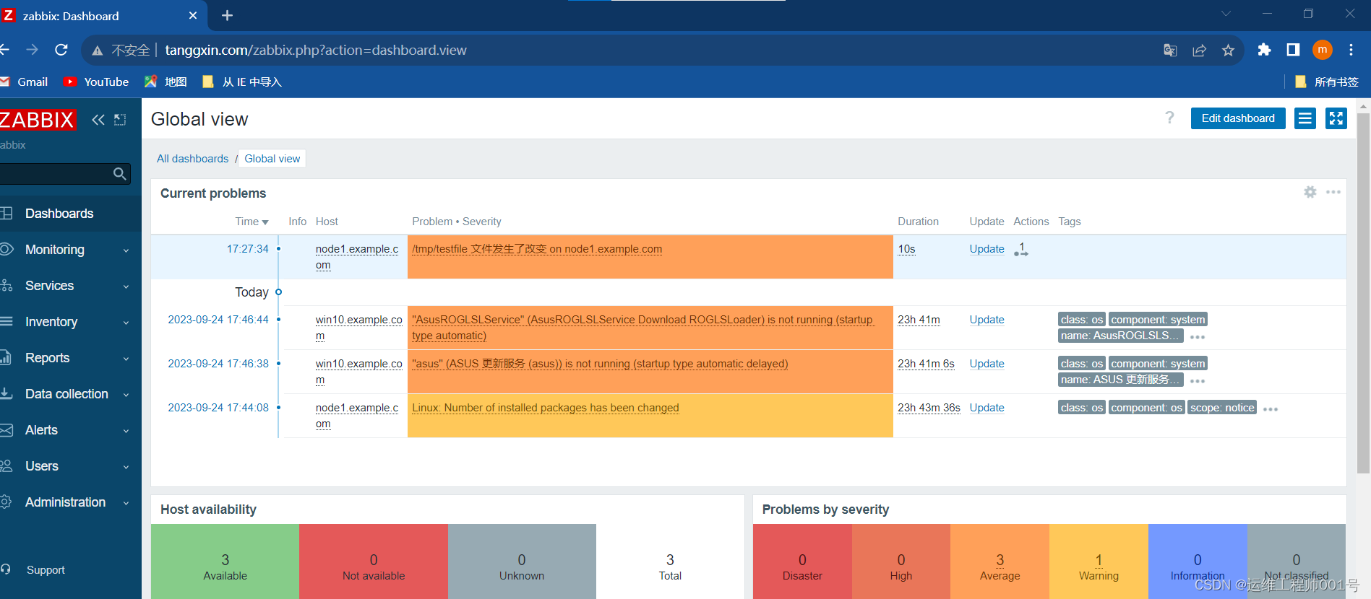Click the yellow Warning severity block
Viewport: 1371px width, 599px height.
tap(1099, 561)
